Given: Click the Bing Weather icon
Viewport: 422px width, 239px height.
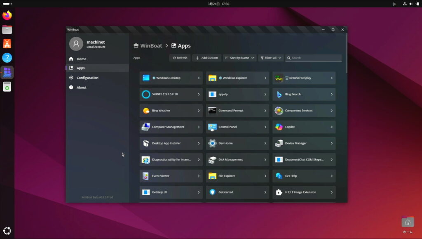Looking at the screenshot, I should click(x=146, y=111).
